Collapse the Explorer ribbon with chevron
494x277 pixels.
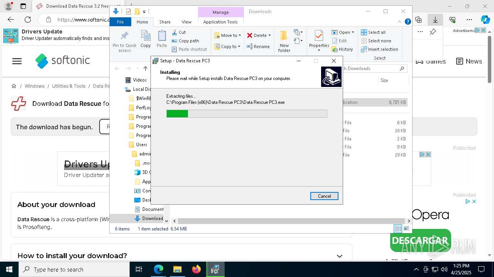400,22
